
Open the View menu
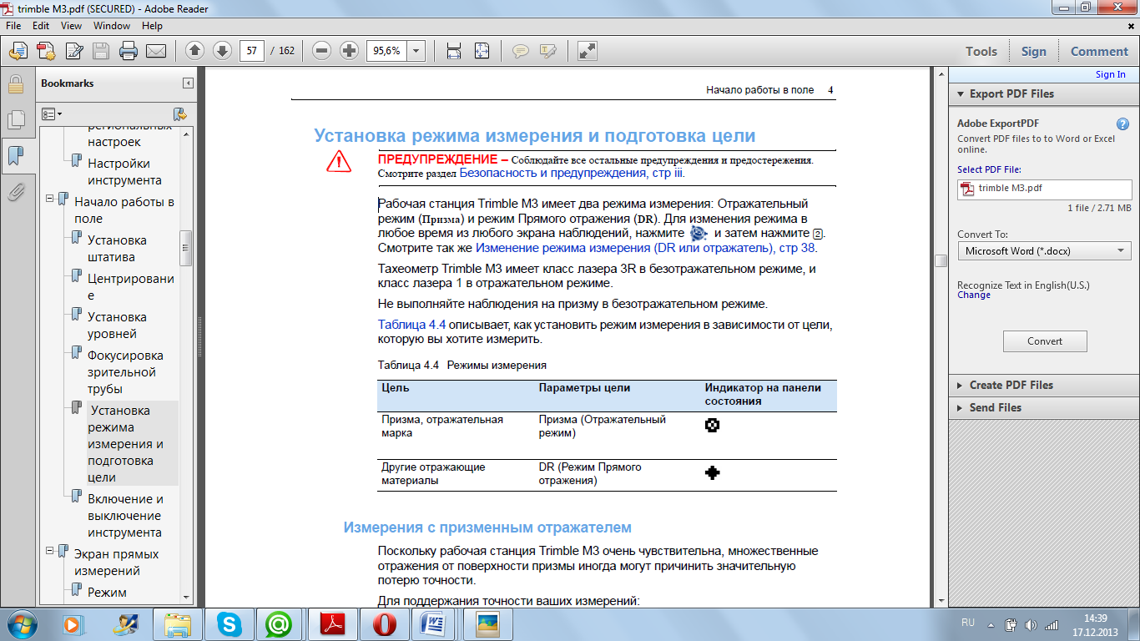(x=71, y=26)
